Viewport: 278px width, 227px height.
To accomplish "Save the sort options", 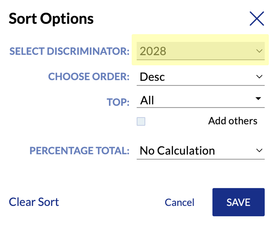I will (238, 202).
